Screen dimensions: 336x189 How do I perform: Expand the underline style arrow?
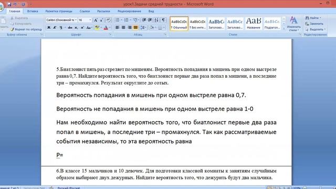[x=65, y=28]
